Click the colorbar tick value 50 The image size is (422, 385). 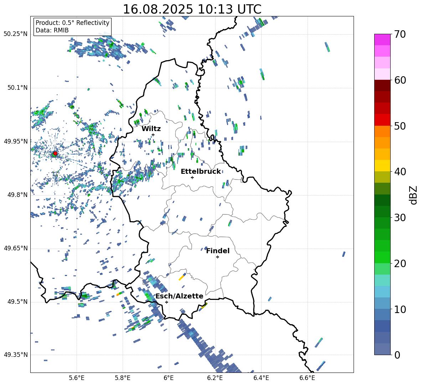coord(400,126)
